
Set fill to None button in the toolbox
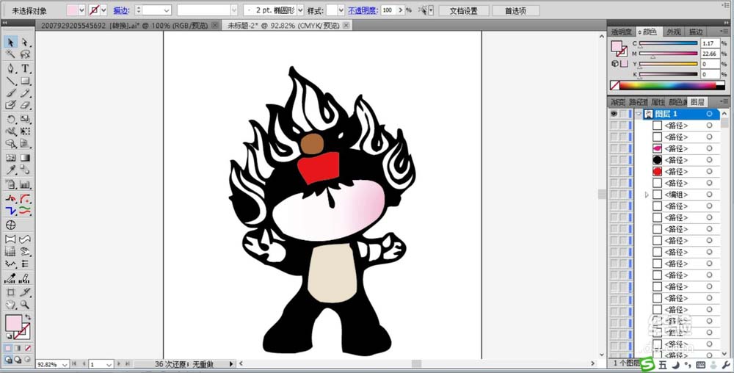[x=28, y=348]
